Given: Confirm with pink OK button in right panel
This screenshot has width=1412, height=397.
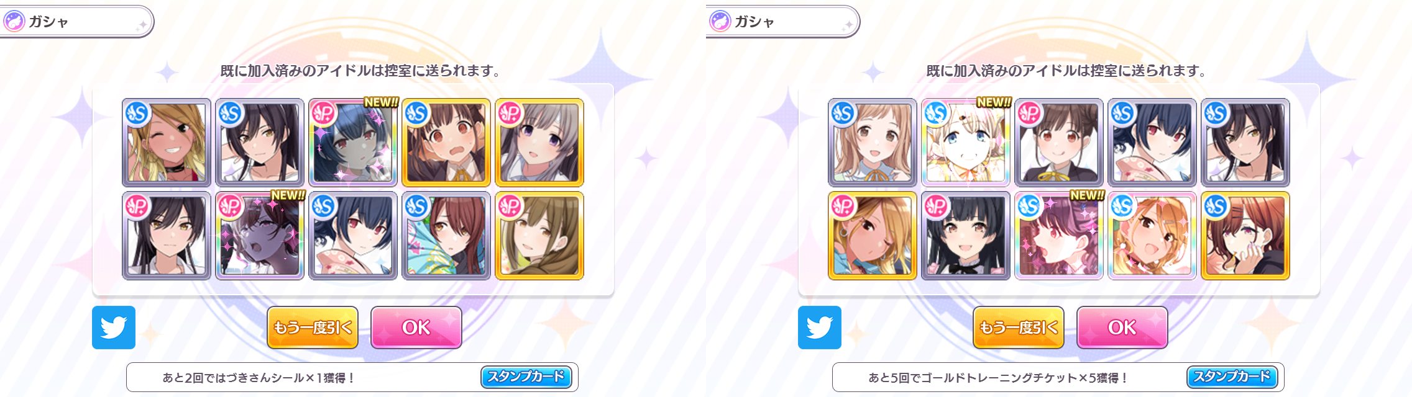Looking at the screenshot, I should [1122, 328].
